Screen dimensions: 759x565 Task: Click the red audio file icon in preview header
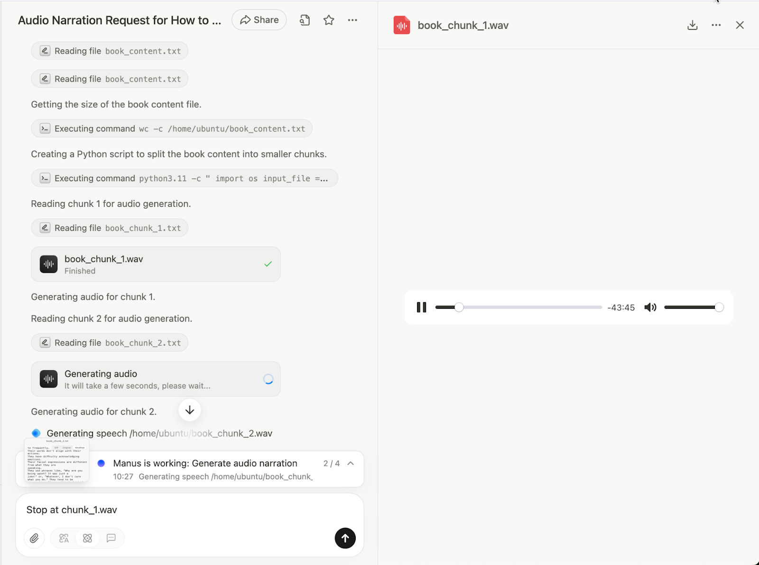[x=402, y=25]
